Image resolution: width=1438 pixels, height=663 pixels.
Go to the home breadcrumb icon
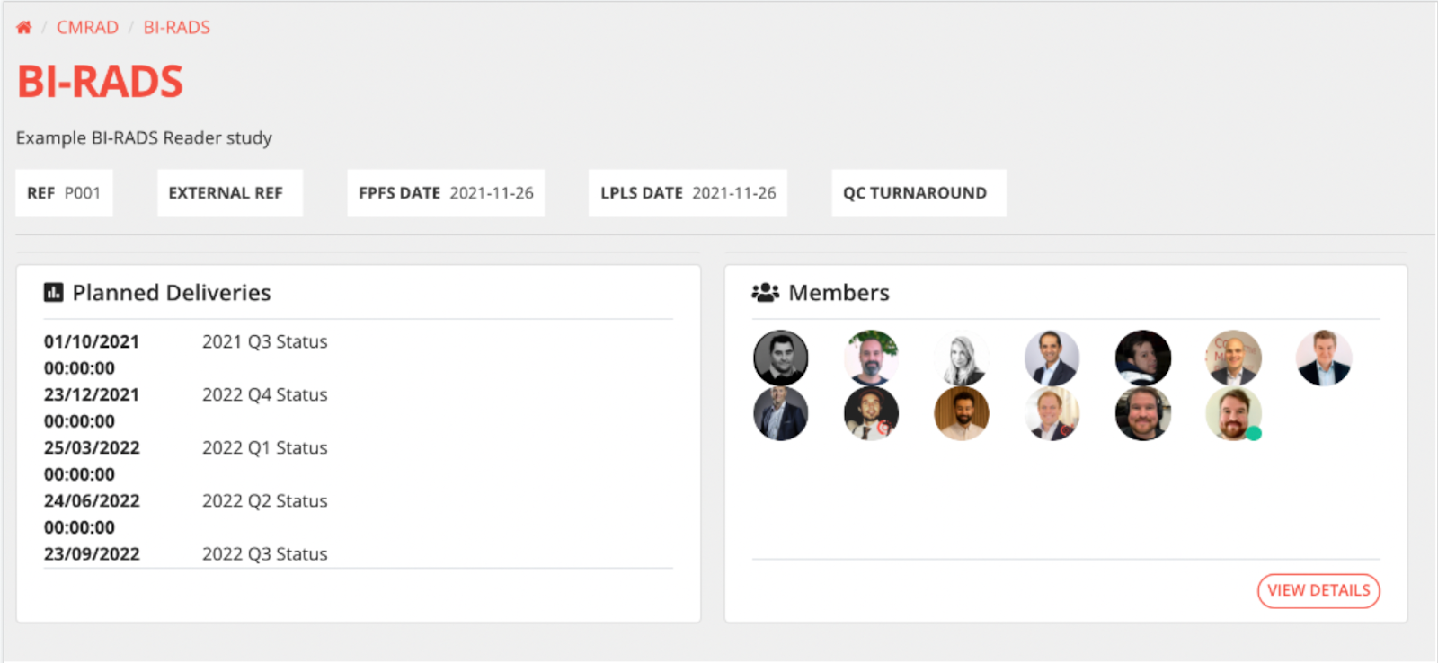(x=24, y=27)
